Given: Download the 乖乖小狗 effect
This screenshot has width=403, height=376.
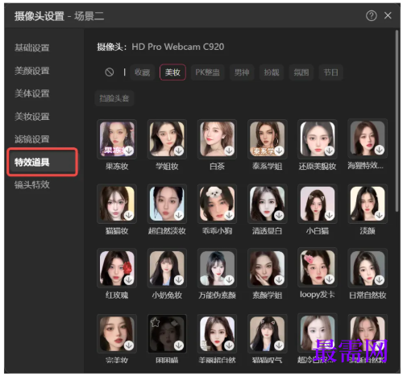Looking at the screenshot, I should tap(229, 215).
